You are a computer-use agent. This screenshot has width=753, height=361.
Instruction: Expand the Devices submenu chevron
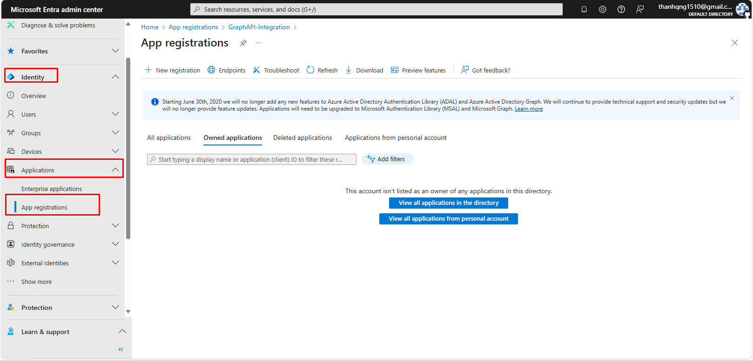coord(115,151)
